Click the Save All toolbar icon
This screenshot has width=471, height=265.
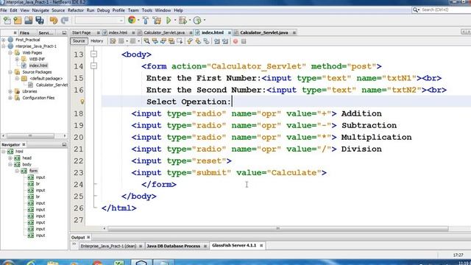coord(40,21)
